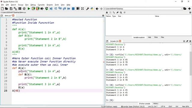Open the Edit menu
The height and width of the screenshot is (108, 192).
coord(7,5)
